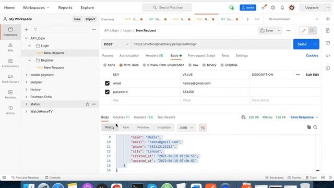Open the code snippet panel icon
334x188 pixels.
[x=328, y=56]
